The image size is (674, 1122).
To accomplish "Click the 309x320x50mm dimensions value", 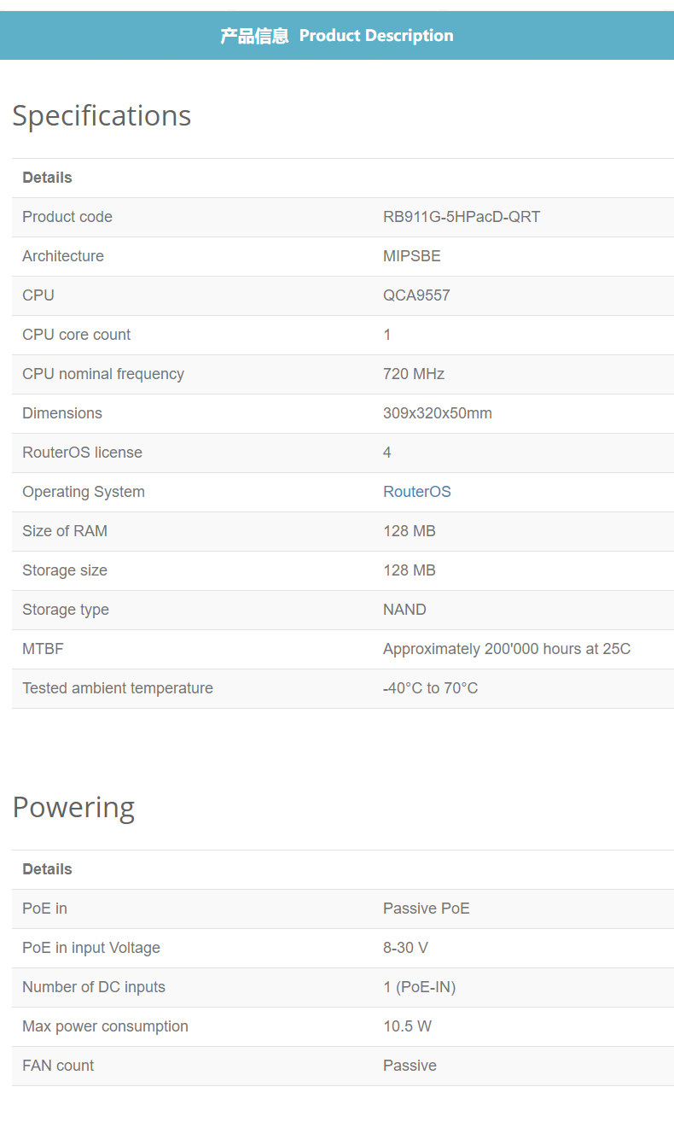I will point(438,413).
